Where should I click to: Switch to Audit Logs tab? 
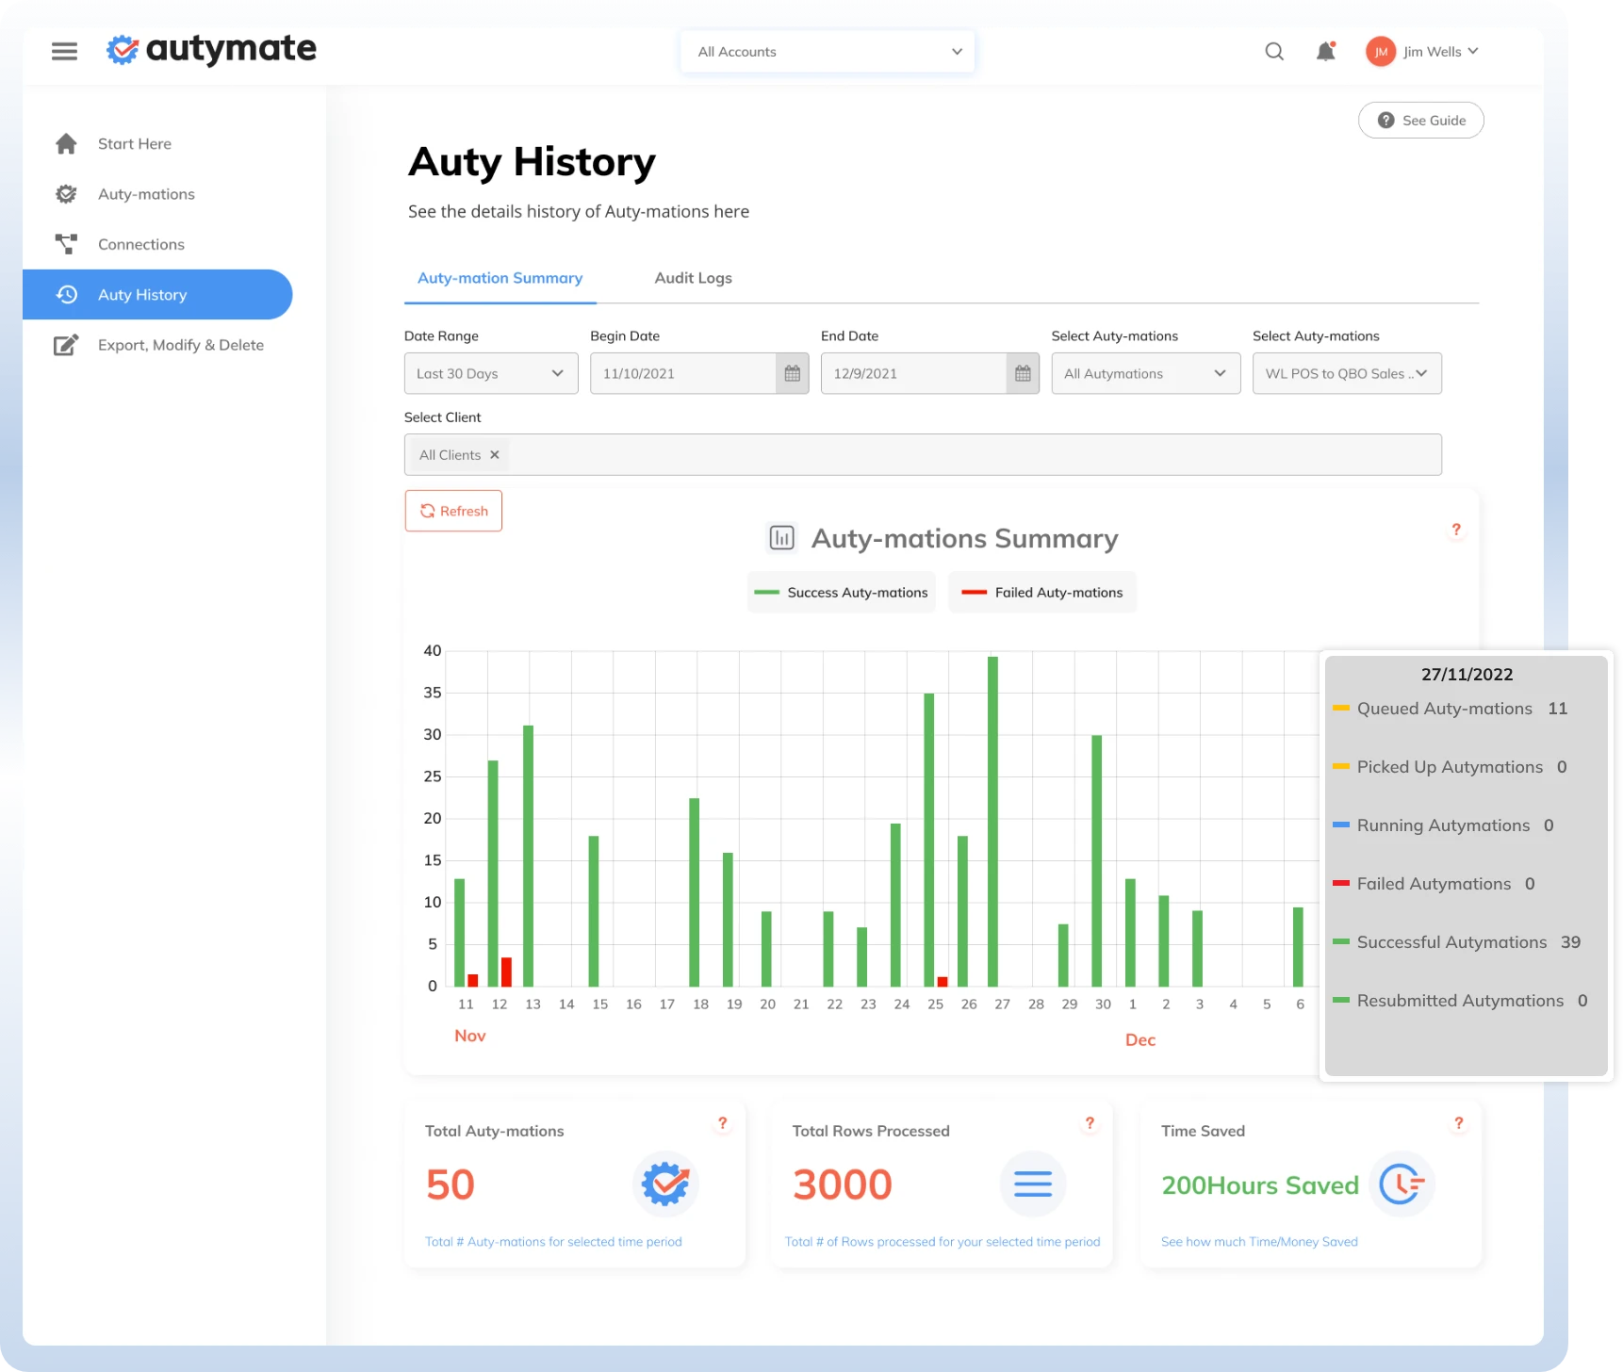coord(693,278)
